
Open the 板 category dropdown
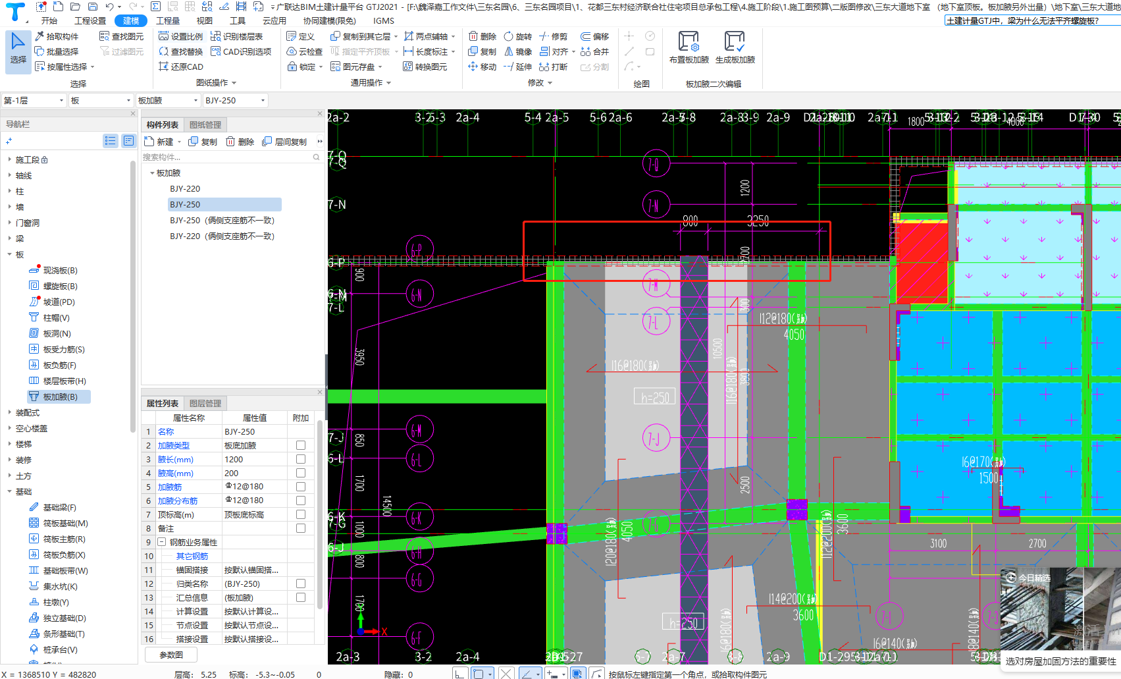(x=101, y=100)
